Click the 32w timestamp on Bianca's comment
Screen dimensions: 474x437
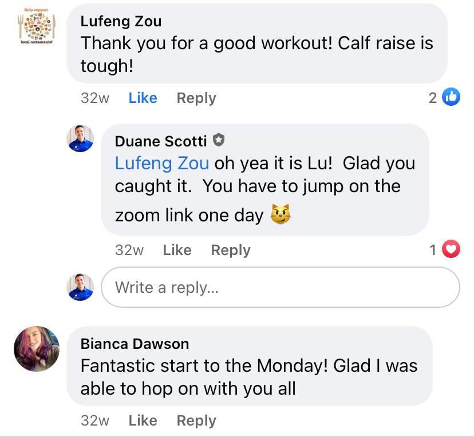pyautogui.click(x=95, y=420)
